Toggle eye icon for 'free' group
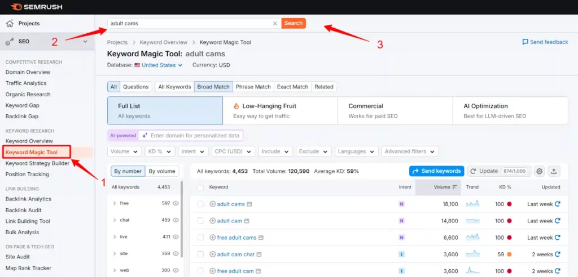The height and width of the screenshot is (277, 578). point(176,203)
